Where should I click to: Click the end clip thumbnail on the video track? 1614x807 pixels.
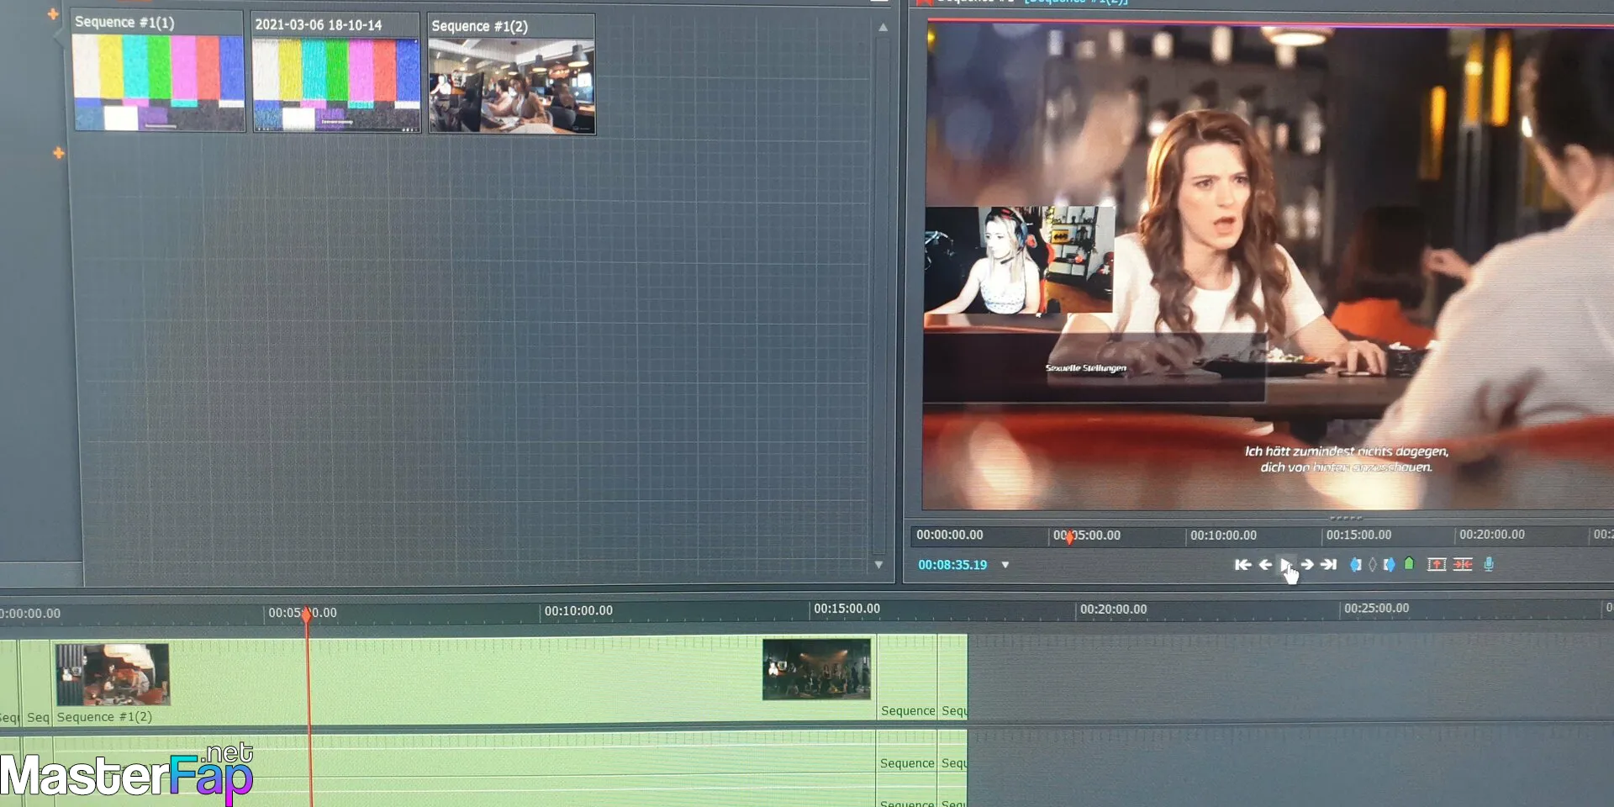816,669
